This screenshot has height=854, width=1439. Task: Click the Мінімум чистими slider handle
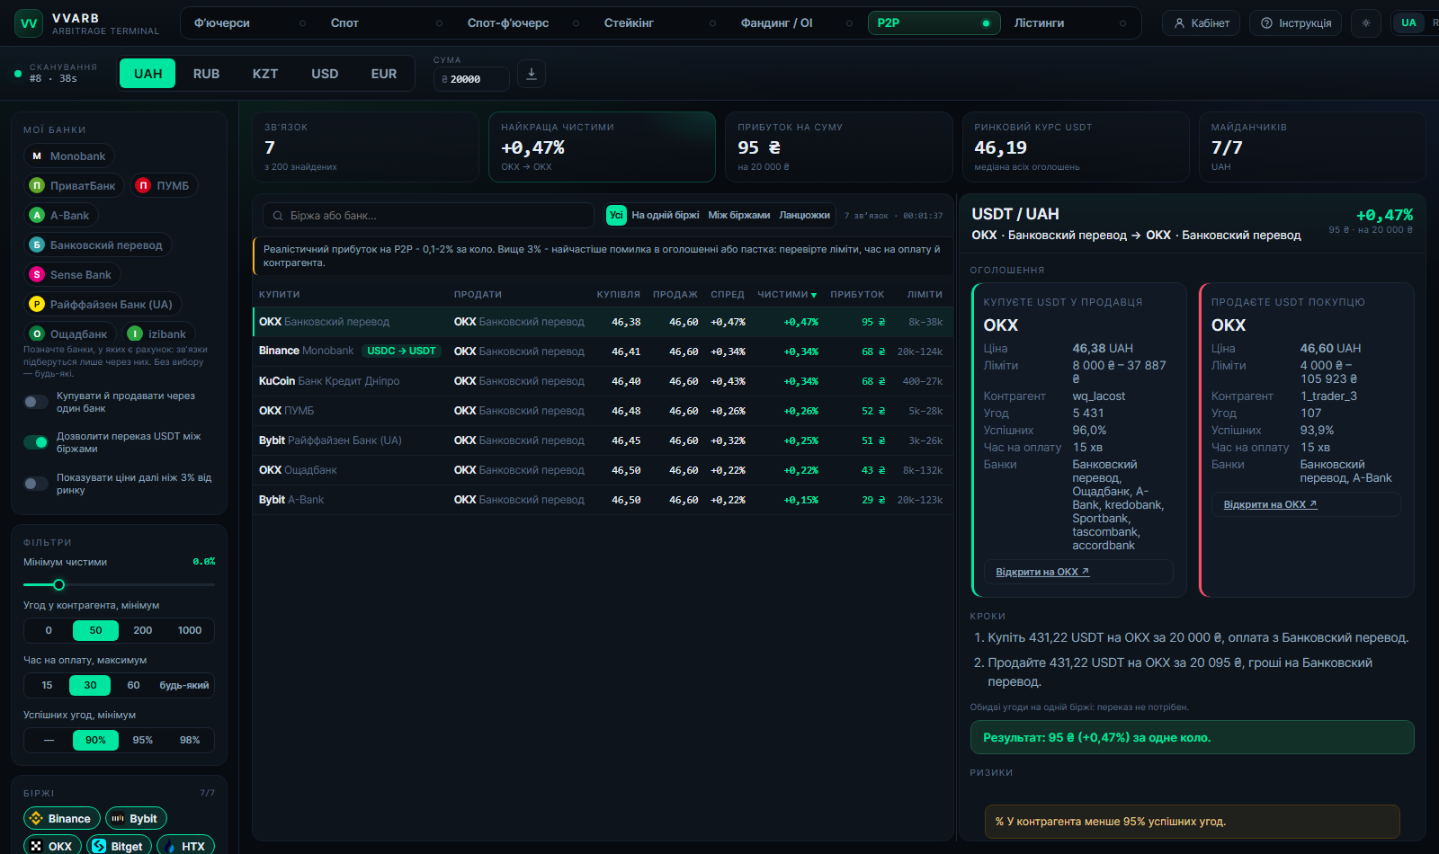pyautogui.click(x=59, y=584)
